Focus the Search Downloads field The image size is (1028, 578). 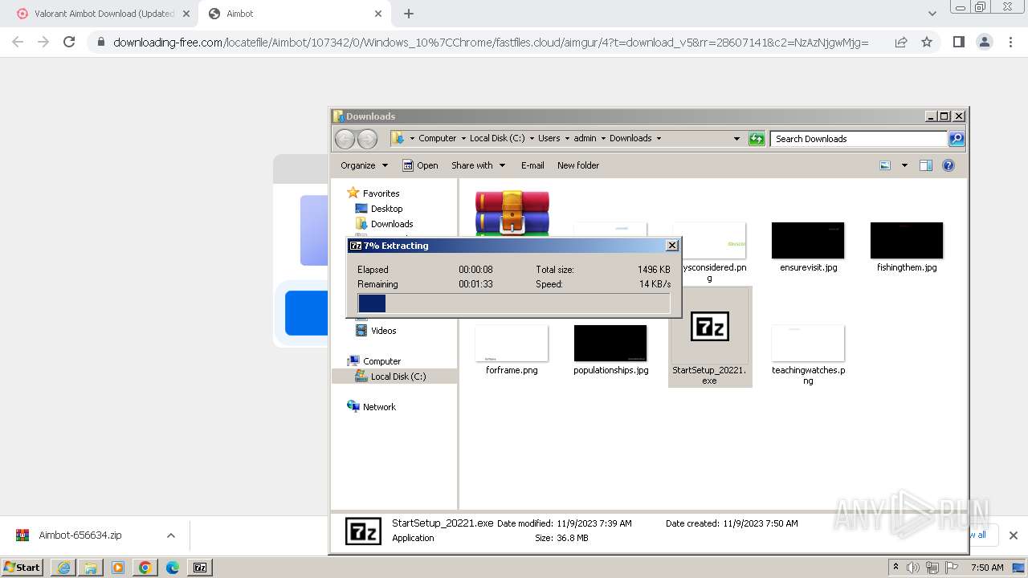[x=859, y=139]
